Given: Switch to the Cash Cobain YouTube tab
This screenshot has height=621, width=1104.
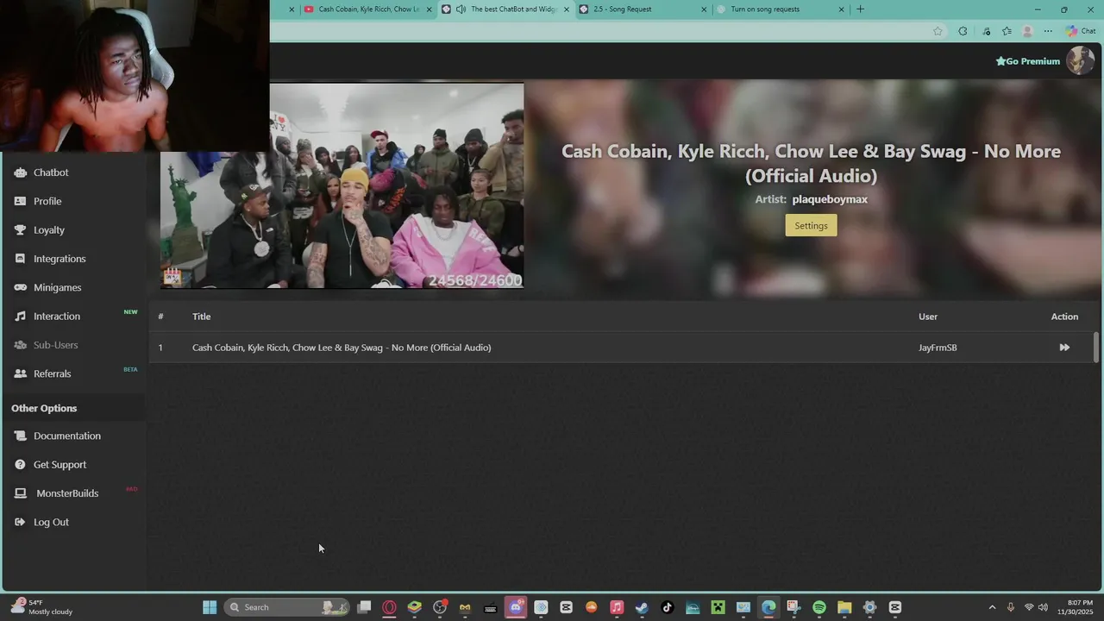Looking at the screenshot, I should coord(369,9).
